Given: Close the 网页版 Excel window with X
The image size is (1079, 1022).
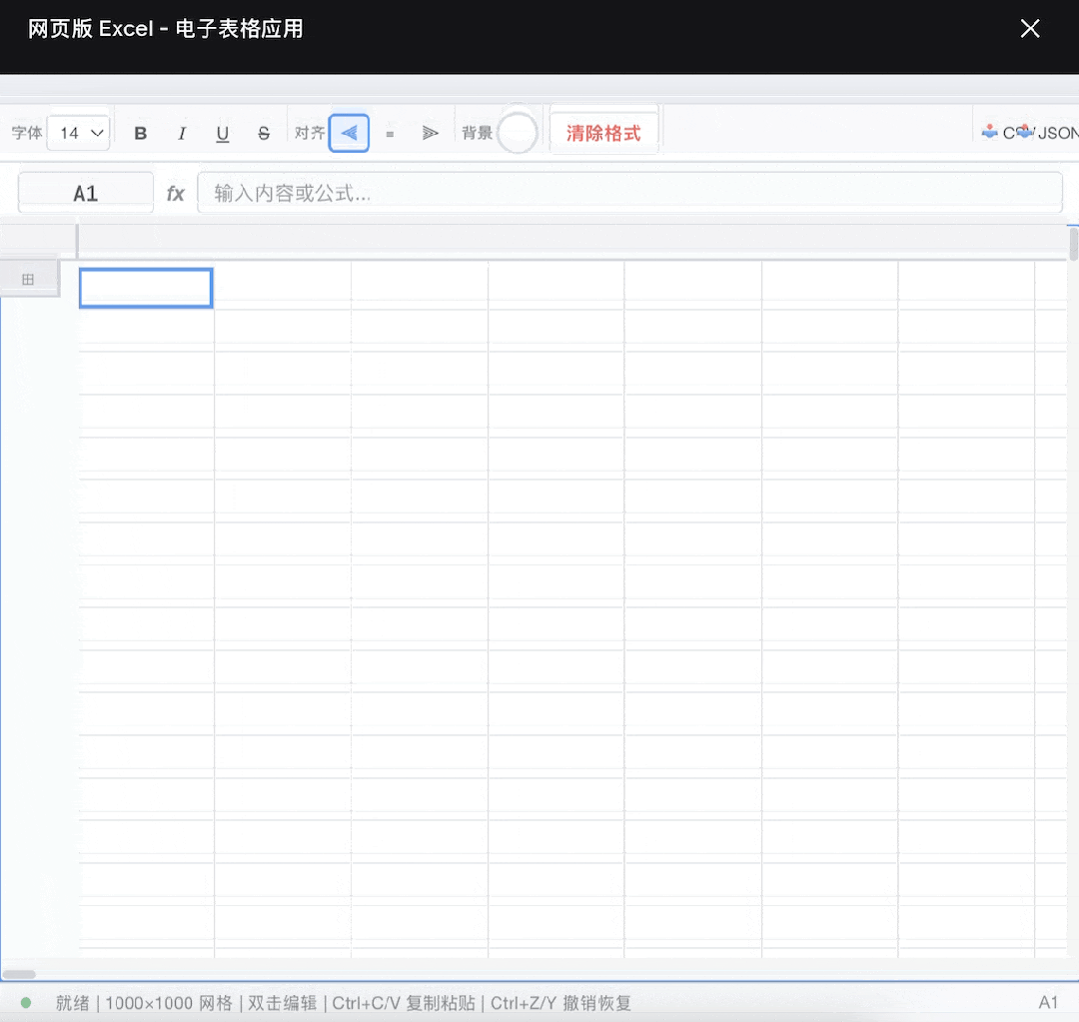Looking at the screenshot, I should tap(1029, 28).
